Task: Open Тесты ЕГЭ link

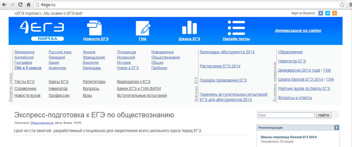Action: 24,82
